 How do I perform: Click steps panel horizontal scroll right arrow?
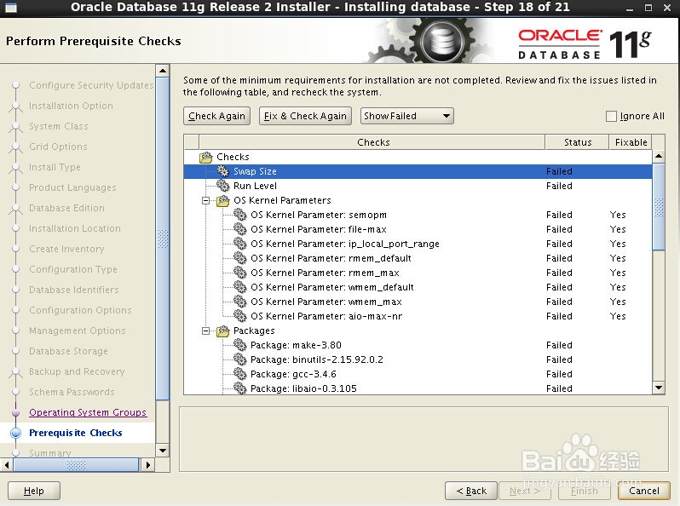[148, 465]
